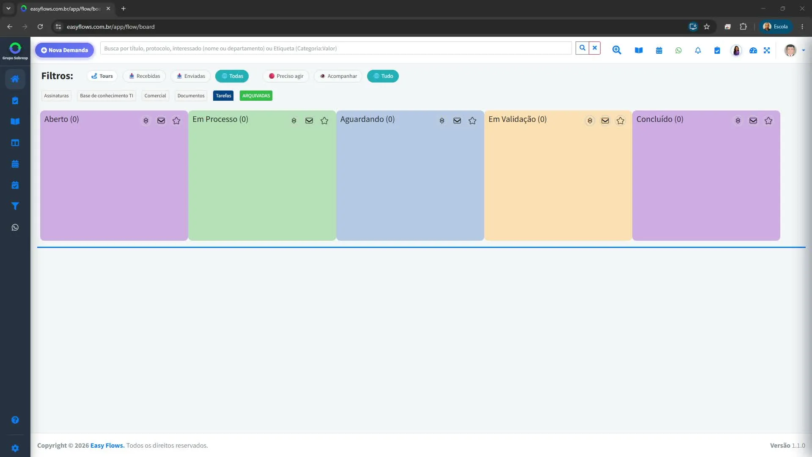812x457 pixels.
Task: Click the magnifier search button
Action: point(582,48)
